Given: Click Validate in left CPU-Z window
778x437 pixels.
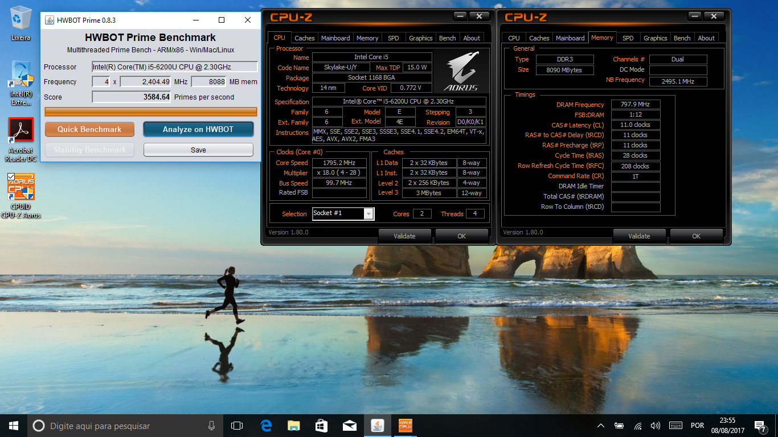Looking at the screenshot, I should (x=404, y=236).
